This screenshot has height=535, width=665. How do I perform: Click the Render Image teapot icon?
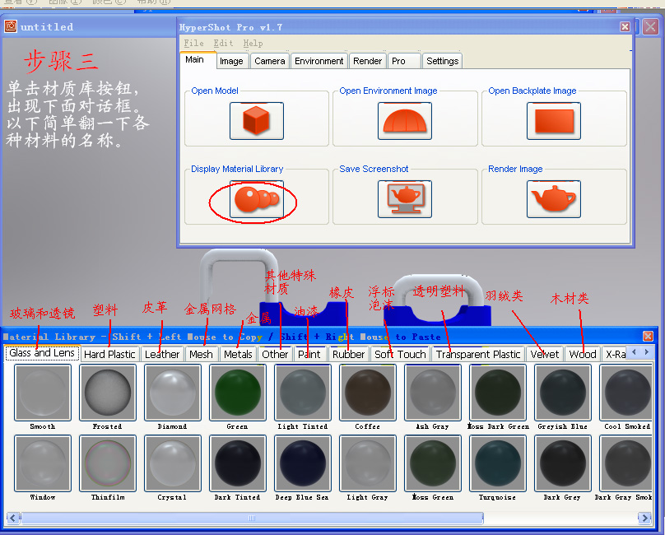[553, 199]
